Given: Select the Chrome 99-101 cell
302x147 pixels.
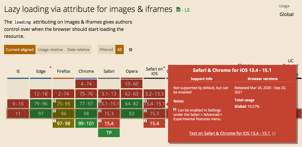Looking at the screenshot, I should (x=86, y=123).
